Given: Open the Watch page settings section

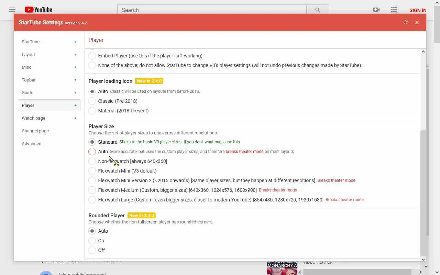Looking at the screenshot, I should click(x=49, y=118).
